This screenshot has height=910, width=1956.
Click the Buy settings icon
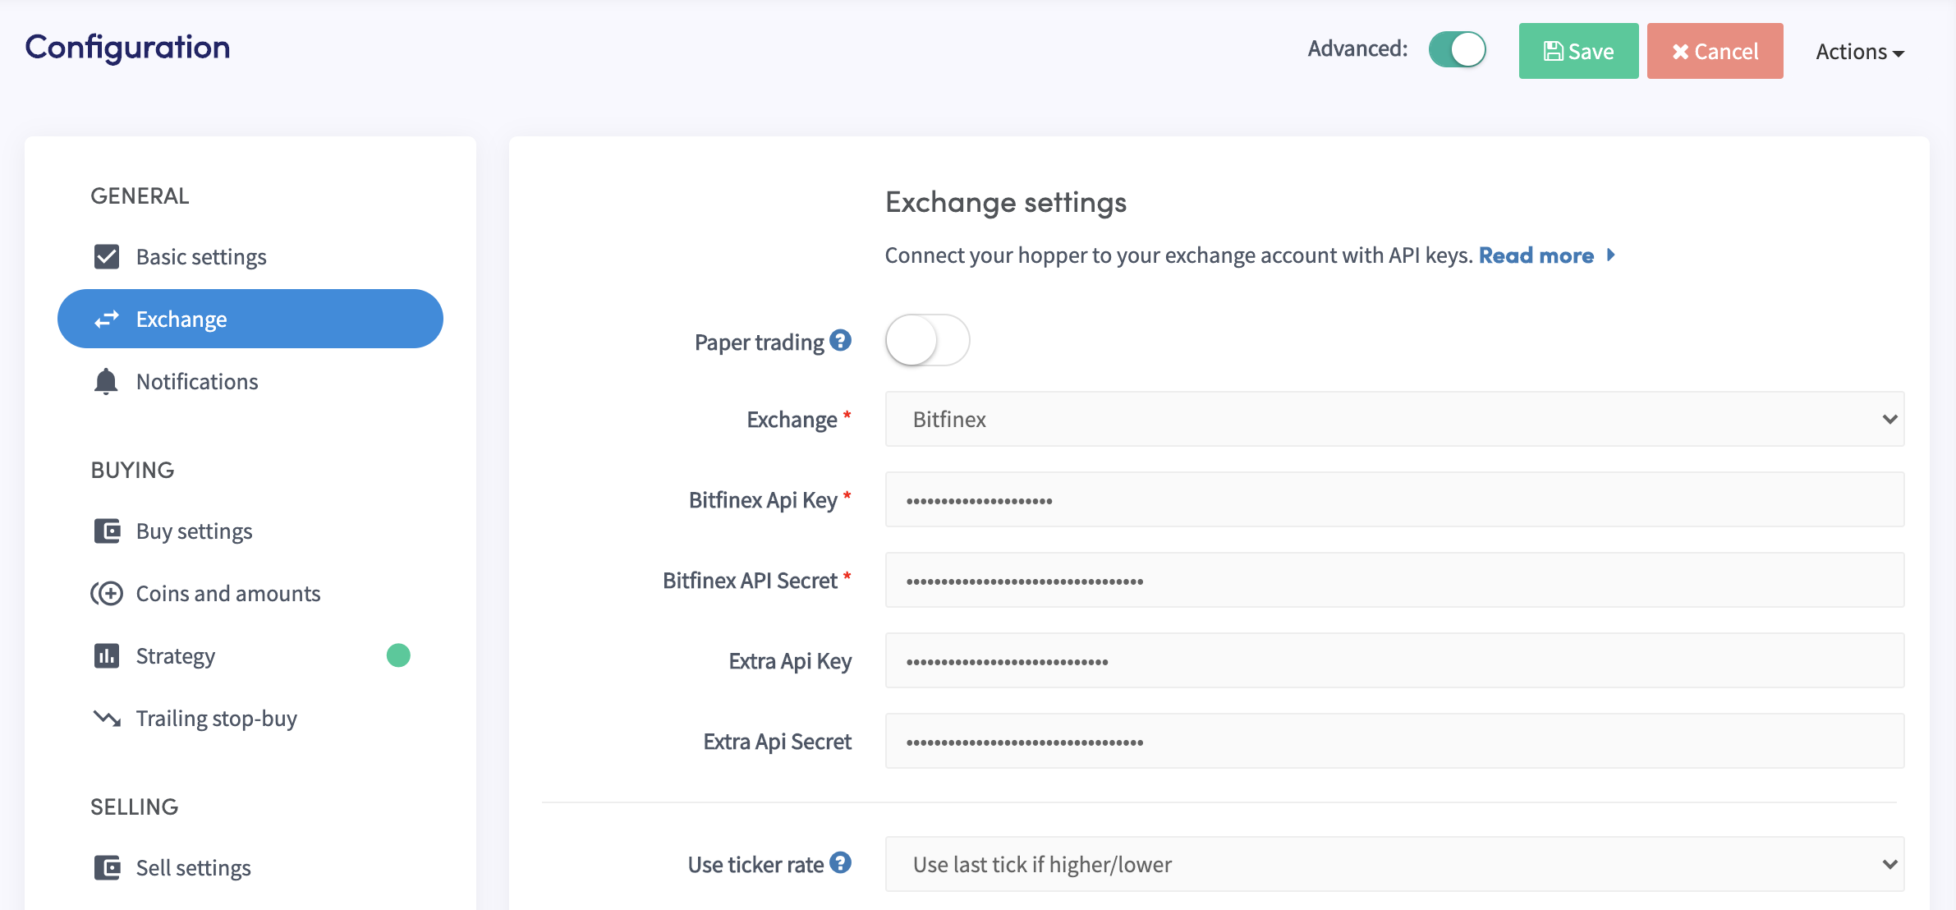(106, 529)
